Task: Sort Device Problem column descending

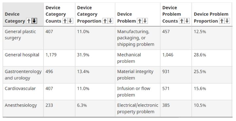Action: click(x=145, y=21)
